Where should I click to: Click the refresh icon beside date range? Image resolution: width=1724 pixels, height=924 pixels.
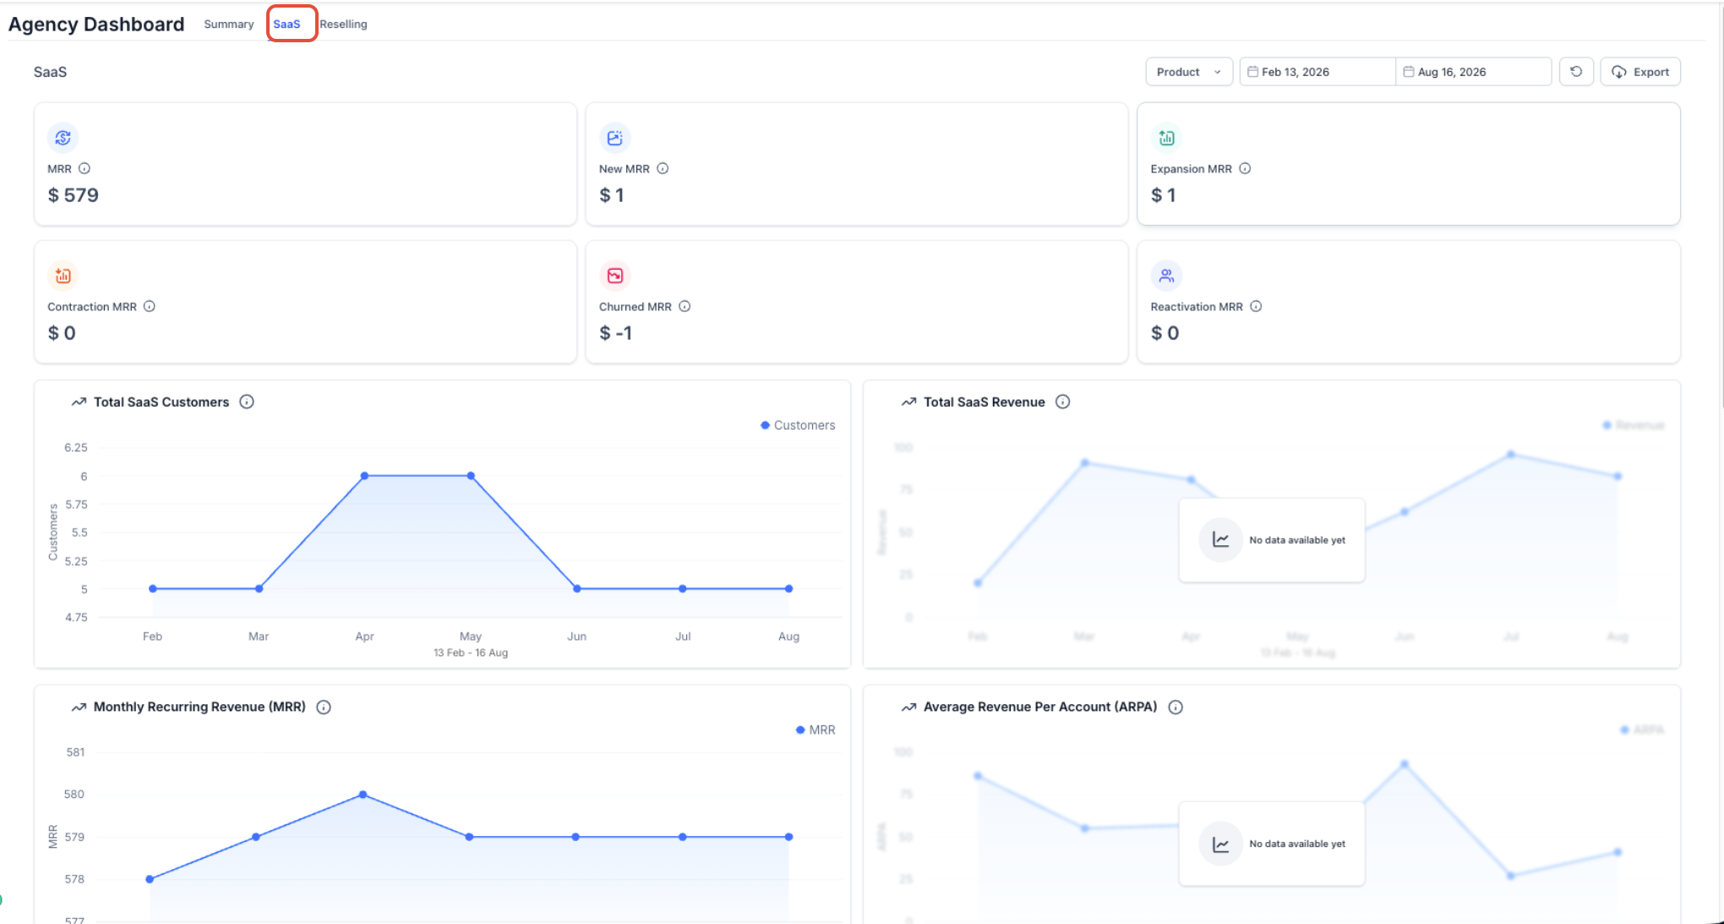(x=1576, y=72)
